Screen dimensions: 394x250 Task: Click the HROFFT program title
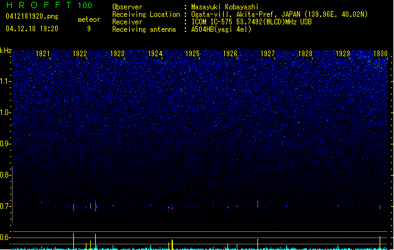39,5
